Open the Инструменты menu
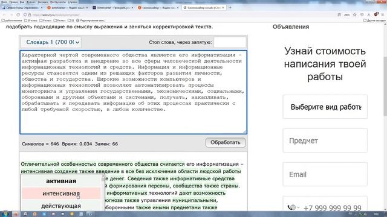The height and width of the screenshot is (217, 387). [58, 2]
